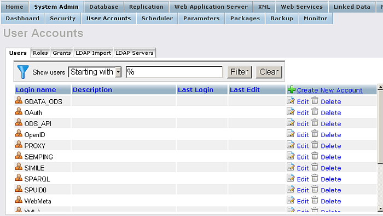This screenshot has height=216, width=383.
Task: Open the Dashboard sub-tab
Action: pos(22,18)
